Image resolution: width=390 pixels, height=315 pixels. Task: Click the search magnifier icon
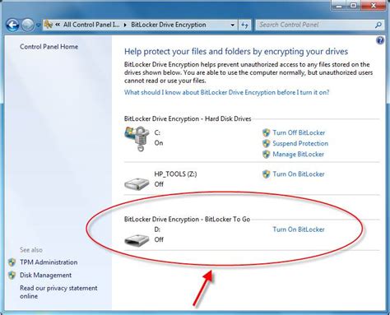click(x=378, y=25)
